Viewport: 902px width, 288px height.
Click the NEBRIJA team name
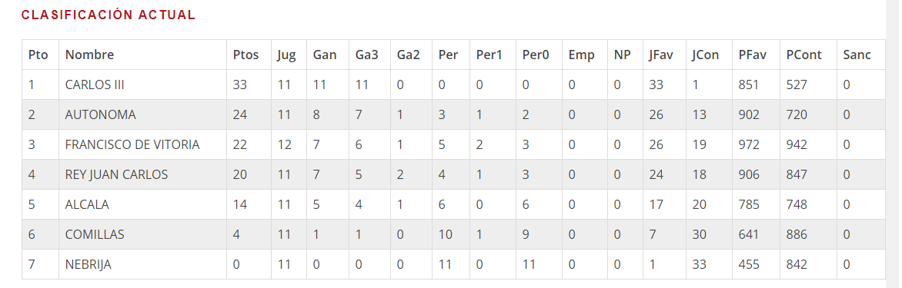(88, 264)
